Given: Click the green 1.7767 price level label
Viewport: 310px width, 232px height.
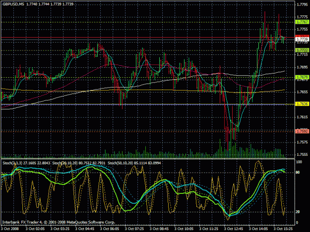Looking at the screenshot, I should (x=302, y=22).
